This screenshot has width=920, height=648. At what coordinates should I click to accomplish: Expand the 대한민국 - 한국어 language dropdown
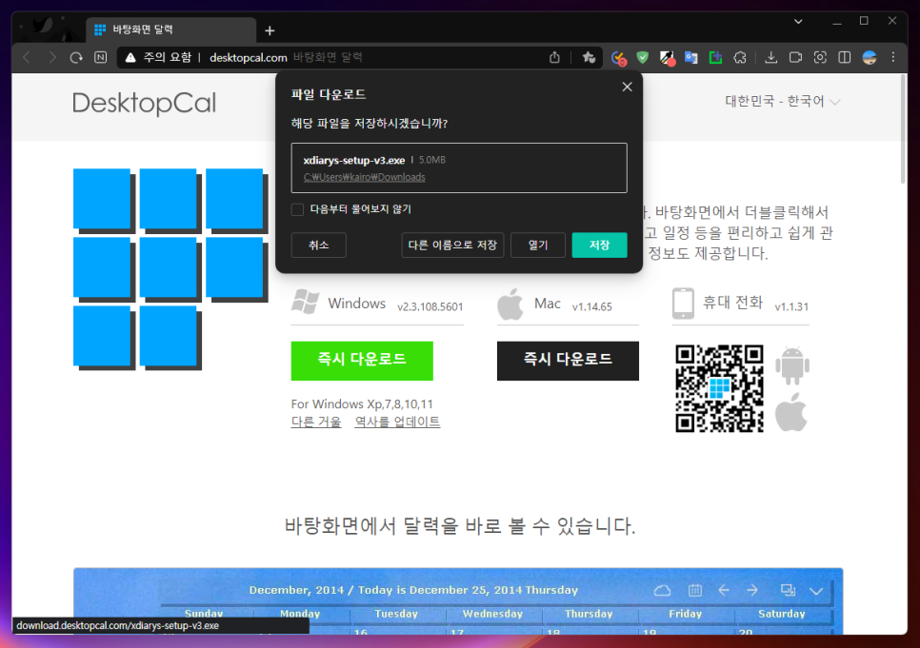tap(783, 102)
